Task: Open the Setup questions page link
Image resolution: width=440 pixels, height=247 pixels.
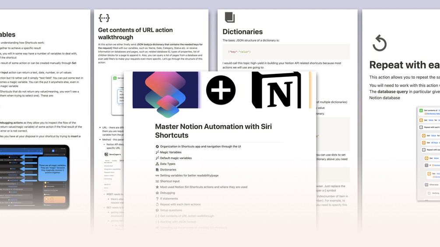Action: pyautogui.click(x=171, y=210)
